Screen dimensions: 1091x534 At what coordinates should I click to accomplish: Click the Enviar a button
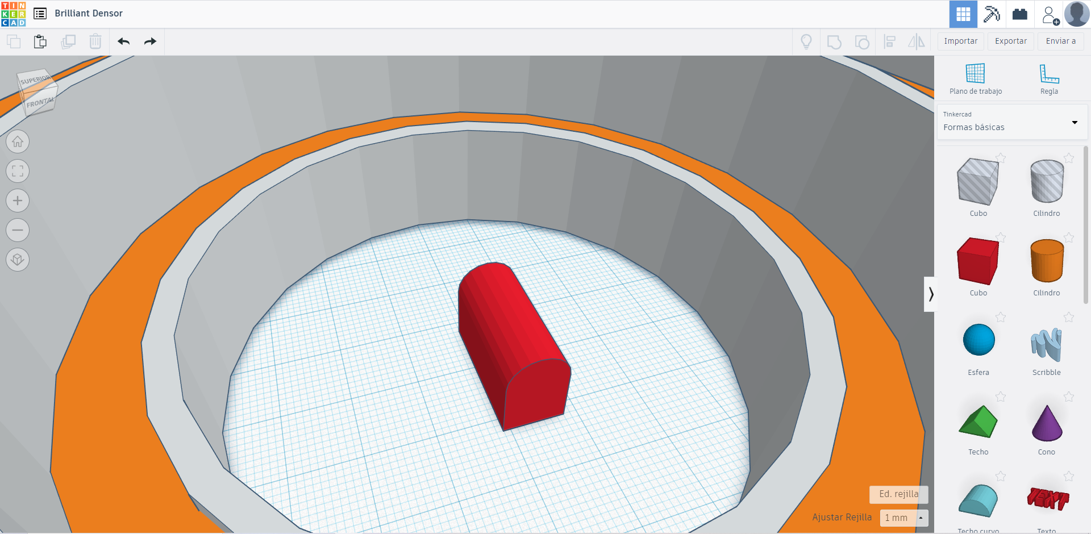click(1061, 41)
